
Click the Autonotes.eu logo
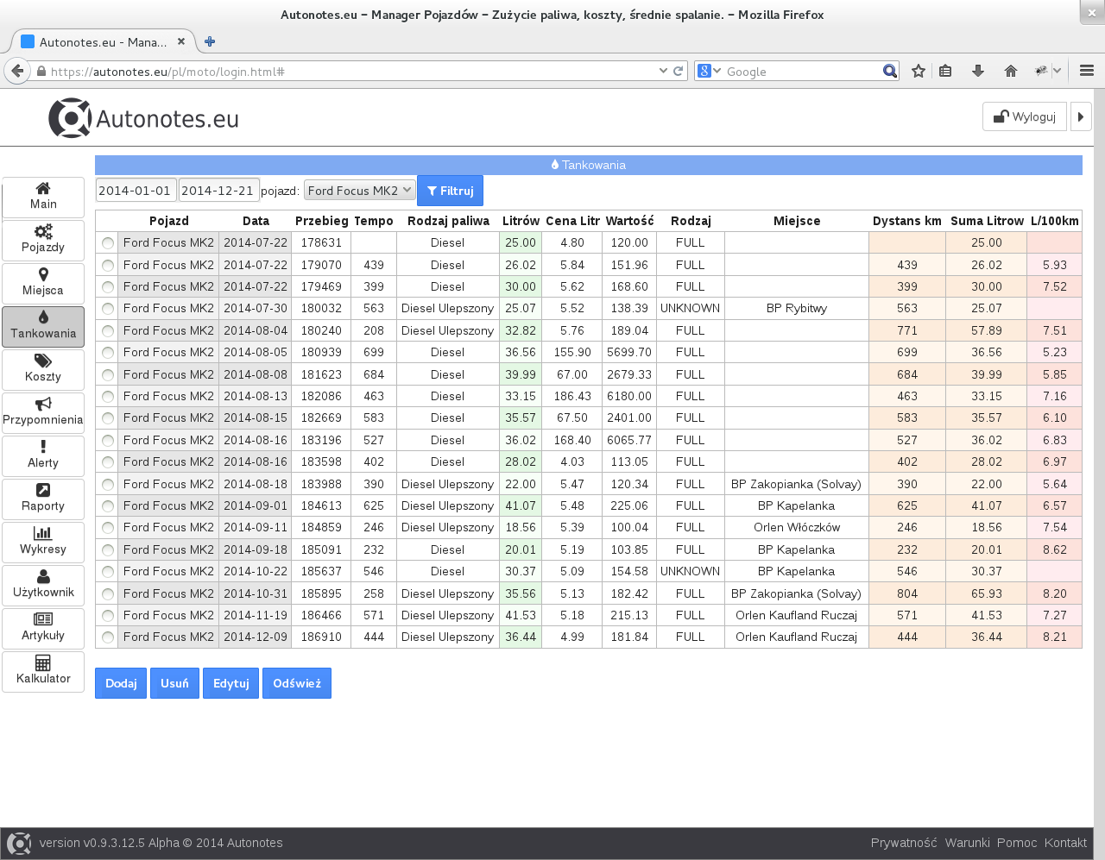[143, 118]
